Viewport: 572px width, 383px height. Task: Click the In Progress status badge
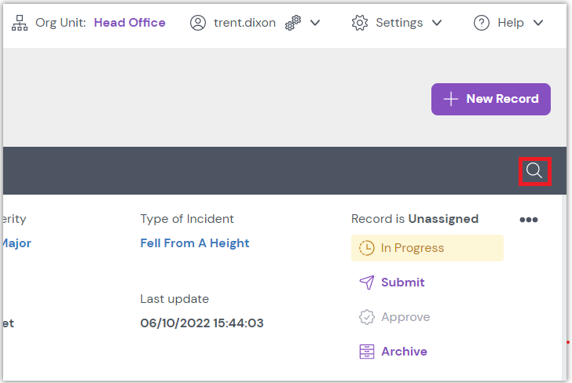click(427, 248)
